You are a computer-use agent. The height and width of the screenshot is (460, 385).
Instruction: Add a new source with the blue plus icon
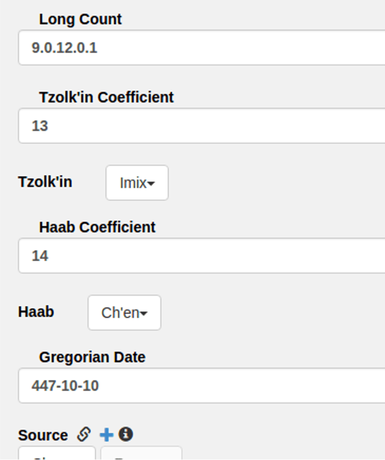pos(107,435)
